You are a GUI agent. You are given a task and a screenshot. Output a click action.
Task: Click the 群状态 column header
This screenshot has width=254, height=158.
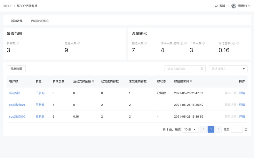click(161, 81)
